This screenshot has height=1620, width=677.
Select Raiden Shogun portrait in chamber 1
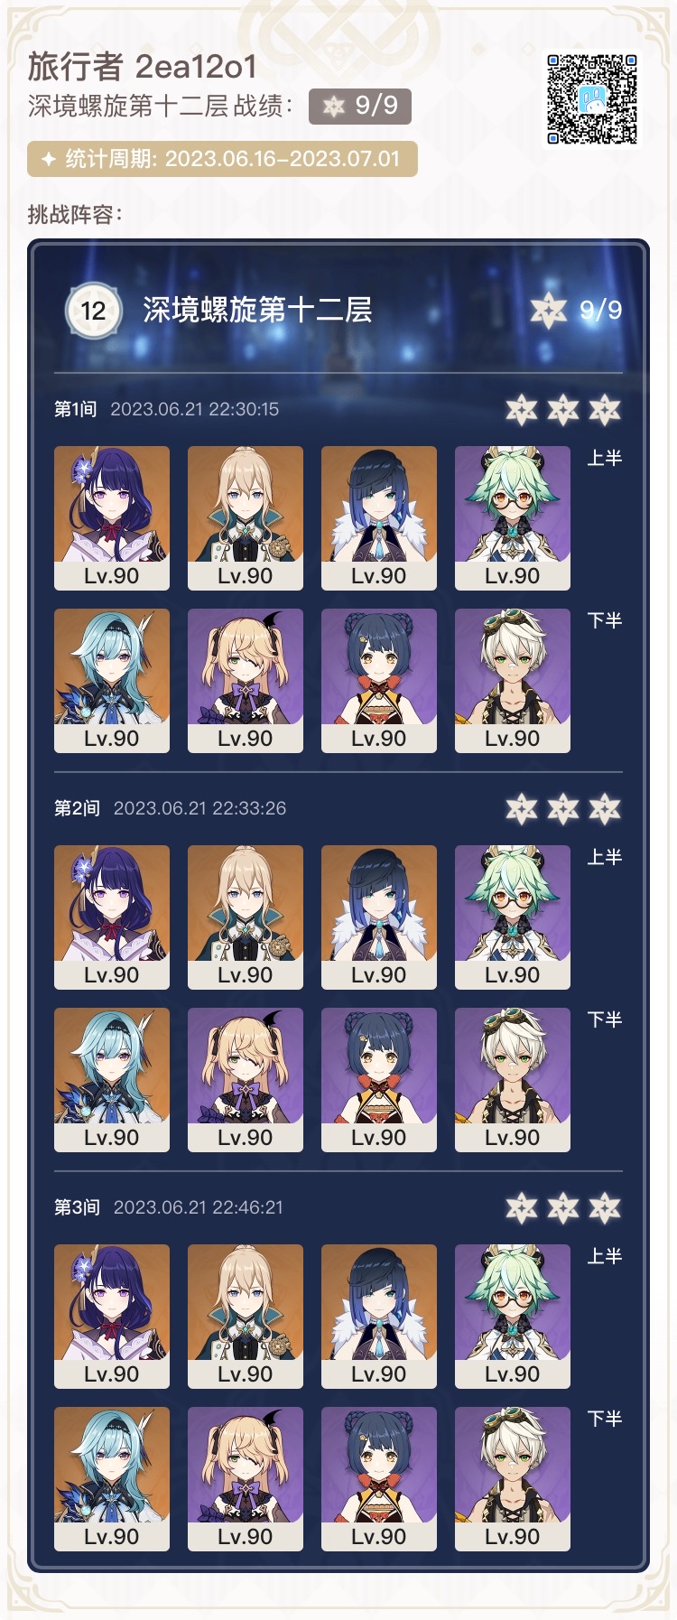[x=112, y=518]
